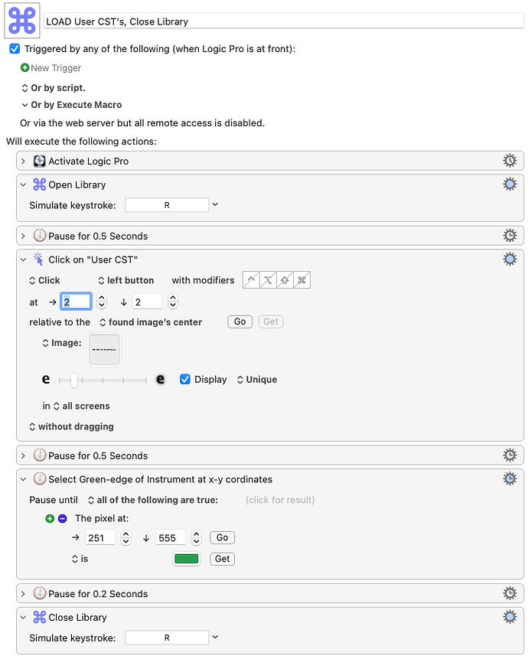Click the green color swatch in the pixel condition
Viewport: 528px width, 656px height.
click(x=186, y=559)
